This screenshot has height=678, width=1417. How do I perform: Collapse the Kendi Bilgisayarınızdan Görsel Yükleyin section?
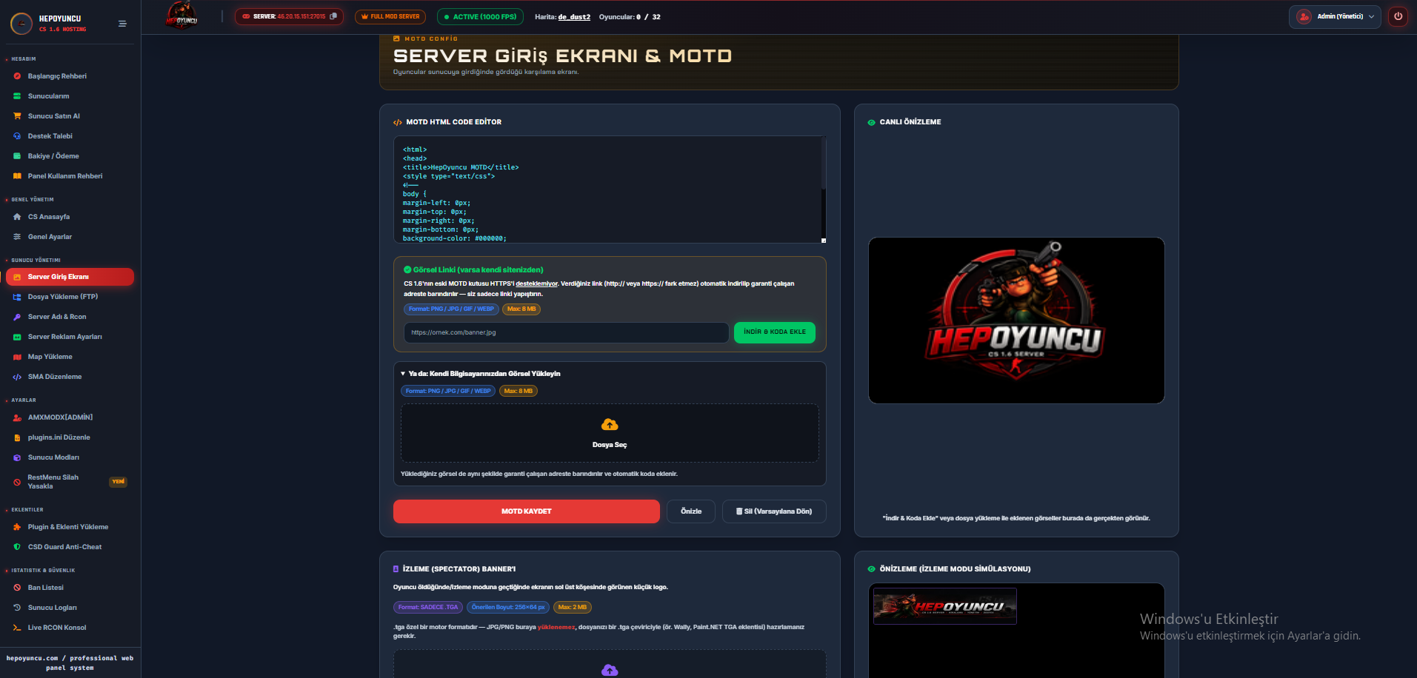tap(480, 374)
